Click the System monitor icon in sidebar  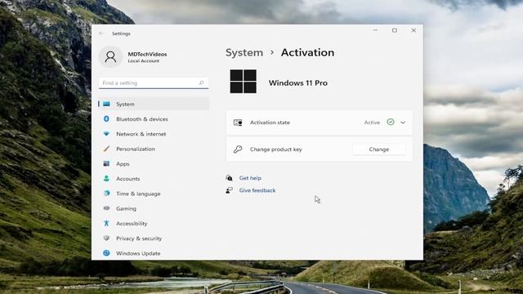[x=106, y=104]
